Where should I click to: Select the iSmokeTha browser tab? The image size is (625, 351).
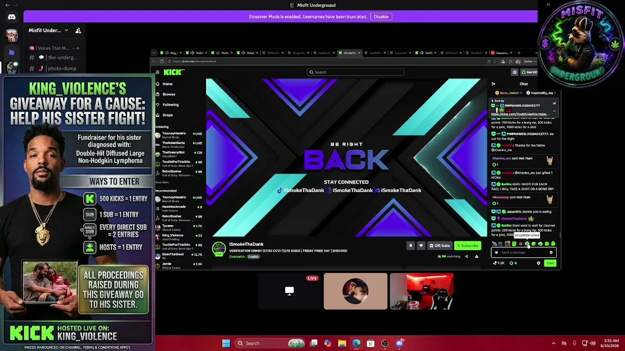350,53
